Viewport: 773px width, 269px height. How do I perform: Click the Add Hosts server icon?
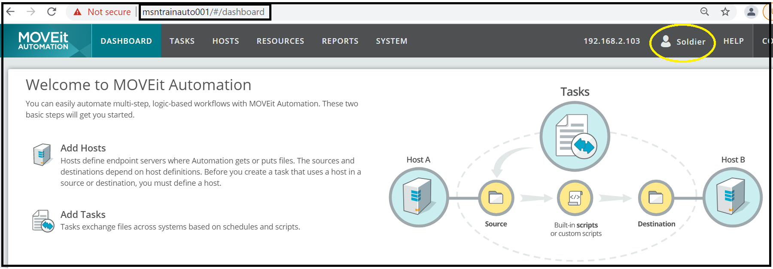coord(43,154)
